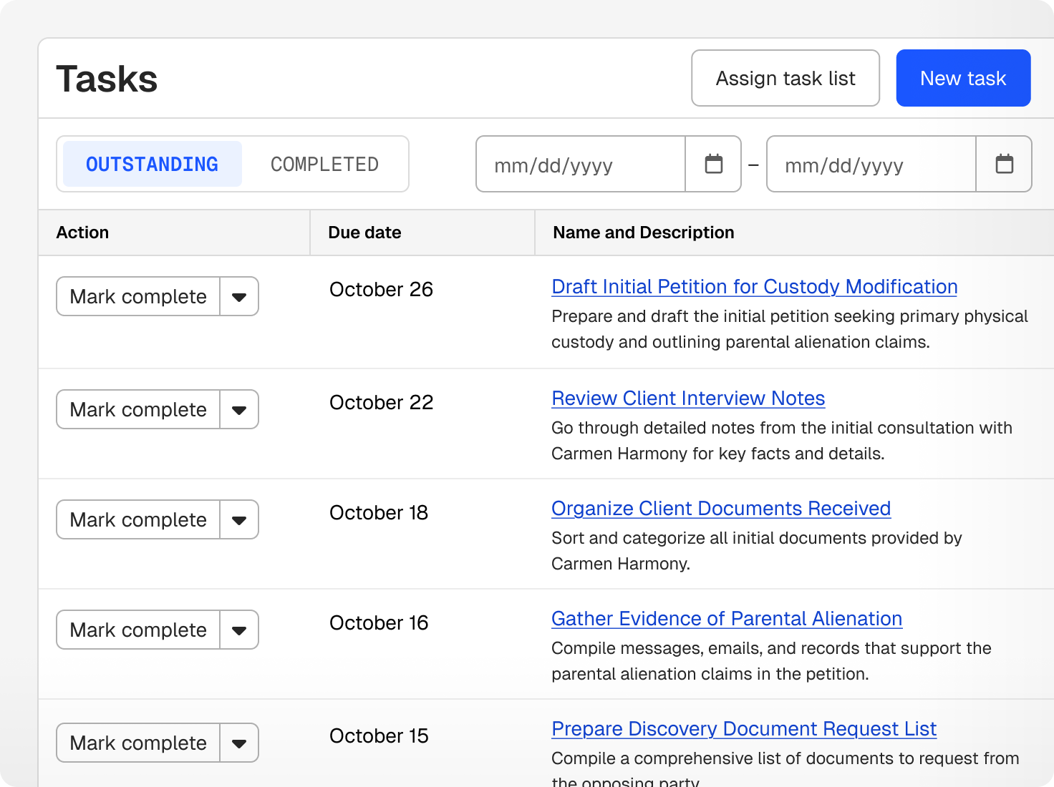Screen dimensions: 1054x787
Task: Open the start date calendar picker icon
Action: 713,164
